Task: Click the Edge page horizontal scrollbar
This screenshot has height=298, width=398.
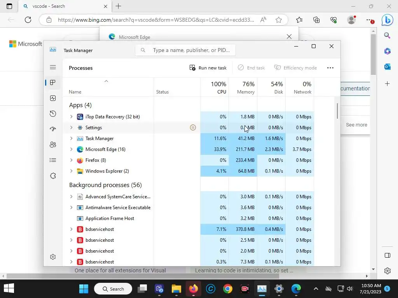Action: point(143,276)
